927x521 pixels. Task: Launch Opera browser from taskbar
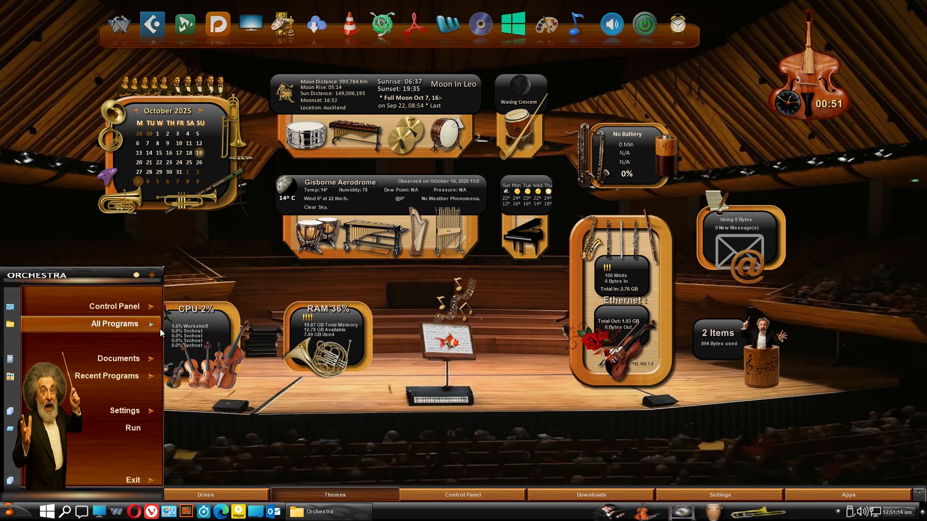coord(134,511)
